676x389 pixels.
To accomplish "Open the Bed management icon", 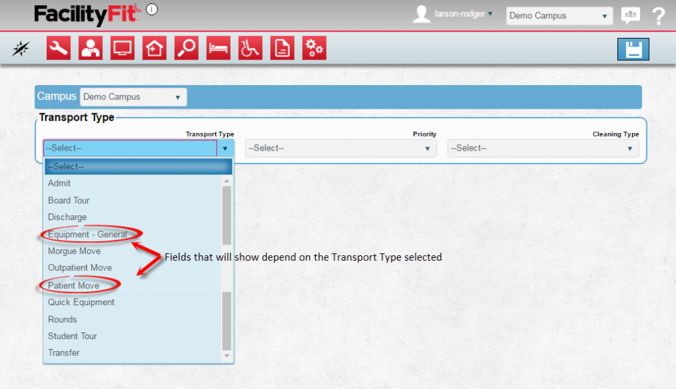I will [x=218, y=48].
